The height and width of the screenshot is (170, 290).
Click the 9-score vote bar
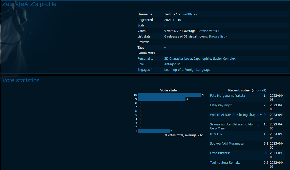[x=162, y=99]
